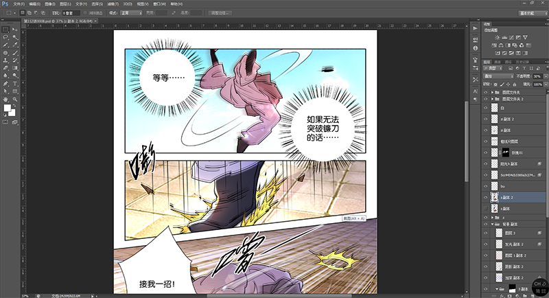The width and height of the screenshot is (549, 298).
Task: Collapse the 背景 副本 group
Action: (492, 224)
